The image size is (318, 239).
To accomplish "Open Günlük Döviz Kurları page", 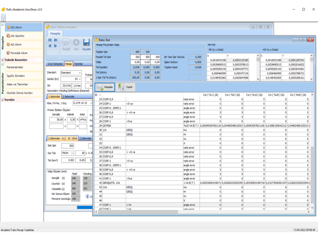I will tap(23, 93).
